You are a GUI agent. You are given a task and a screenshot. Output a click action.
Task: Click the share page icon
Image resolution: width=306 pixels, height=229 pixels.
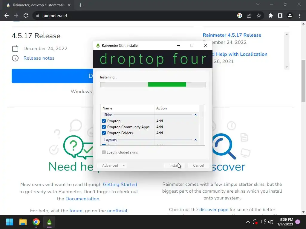point(249,16)
